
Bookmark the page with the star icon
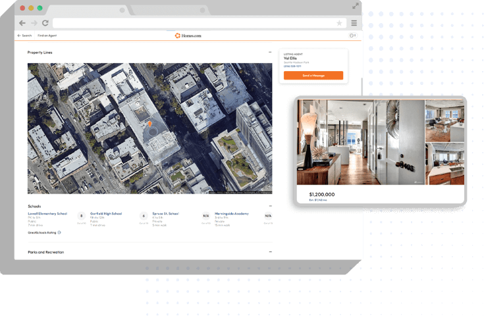(x=339, y=23)
